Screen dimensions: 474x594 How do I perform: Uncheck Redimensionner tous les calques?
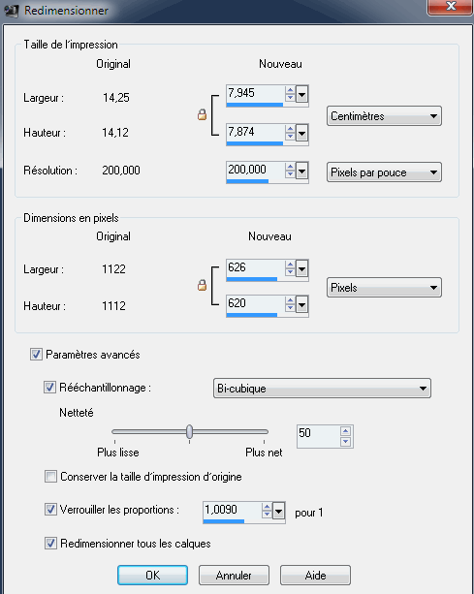[x=50, y=544]
